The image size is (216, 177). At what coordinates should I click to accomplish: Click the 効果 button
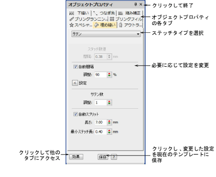(76, 156)
